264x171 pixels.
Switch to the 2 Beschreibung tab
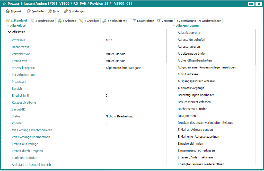click(42, 21)
